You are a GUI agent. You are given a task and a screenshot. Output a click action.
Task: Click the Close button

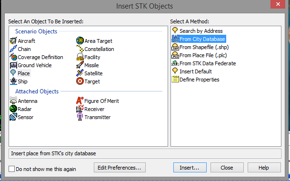point(227,168)
